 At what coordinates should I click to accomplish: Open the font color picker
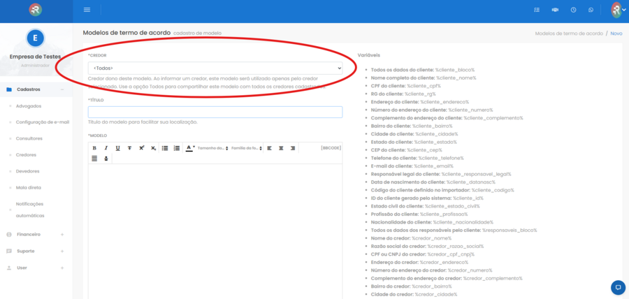190,148
